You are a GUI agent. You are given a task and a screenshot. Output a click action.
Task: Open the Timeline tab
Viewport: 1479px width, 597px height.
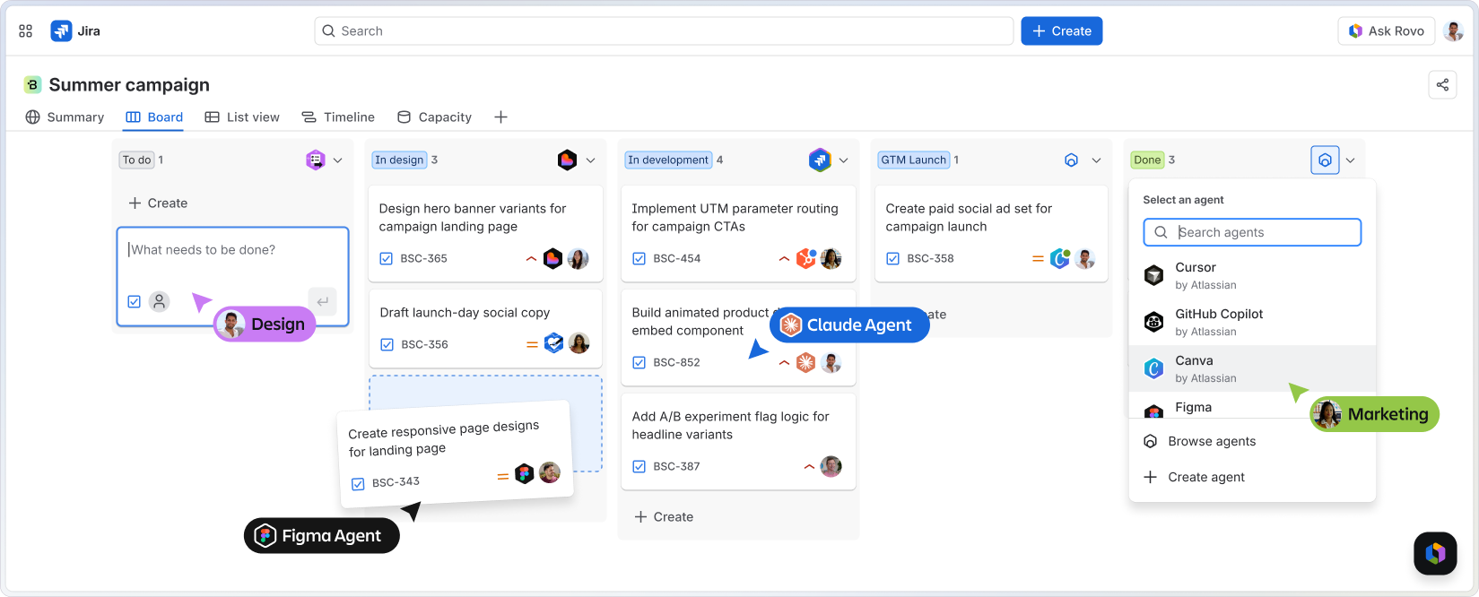click(338, 117)
